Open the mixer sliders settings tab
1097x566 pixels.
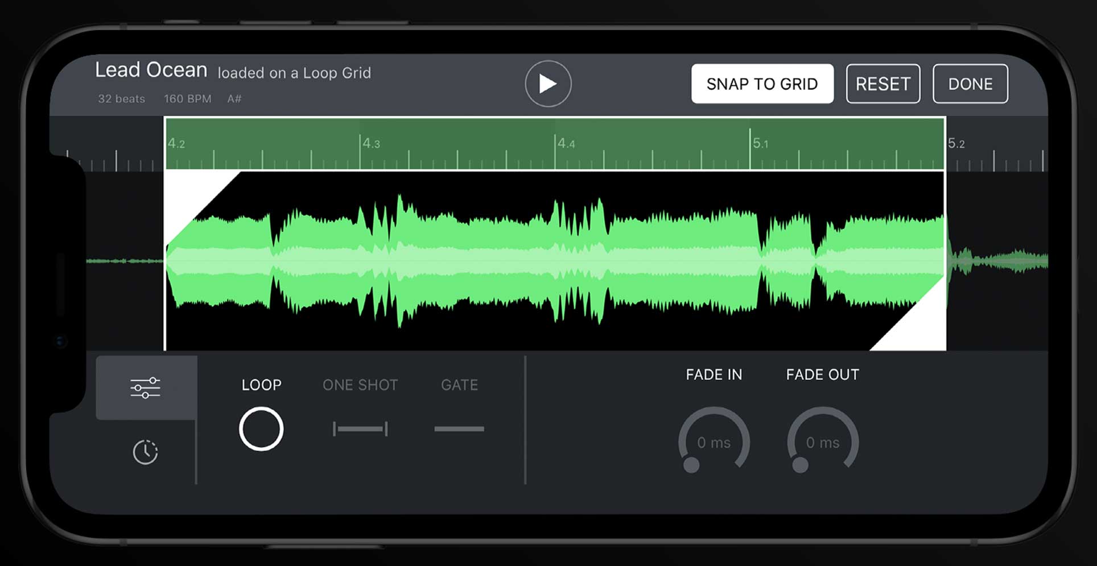(146, 388)
